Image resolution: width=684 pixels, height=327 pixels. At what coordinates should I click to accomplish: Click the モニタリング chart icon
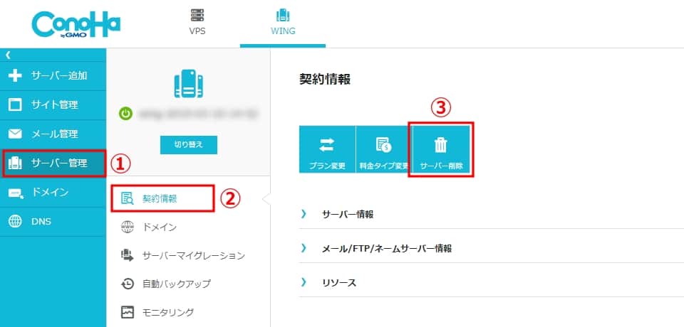click(128, 312)
